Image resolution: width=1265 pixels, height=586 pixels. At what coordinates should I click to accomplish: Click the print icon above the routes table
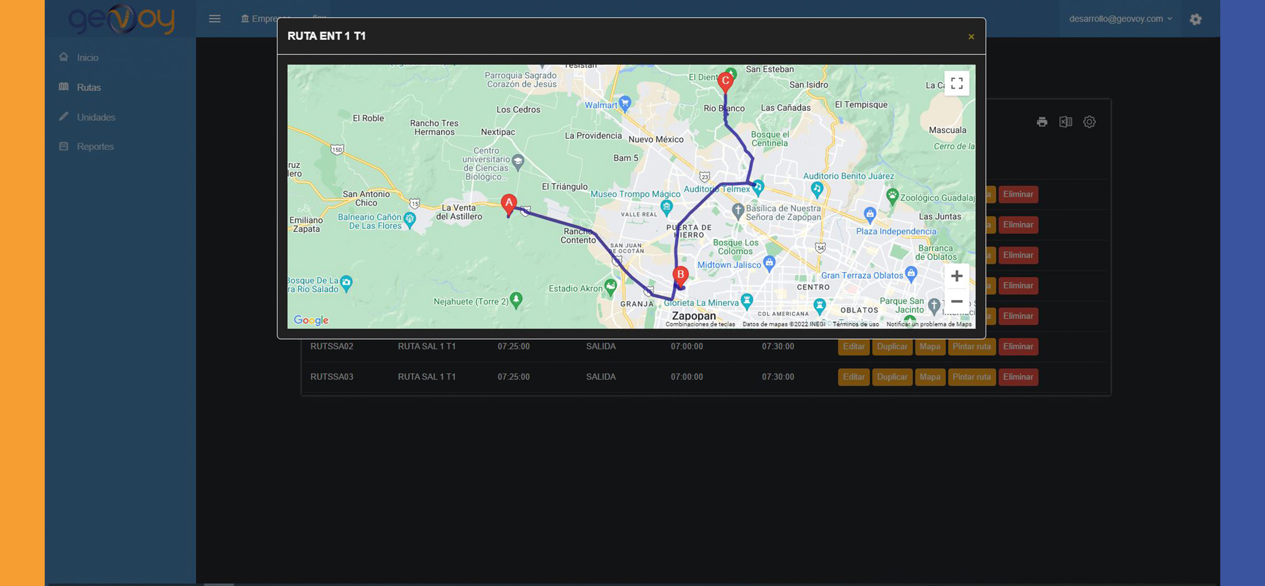[1041, 122]
